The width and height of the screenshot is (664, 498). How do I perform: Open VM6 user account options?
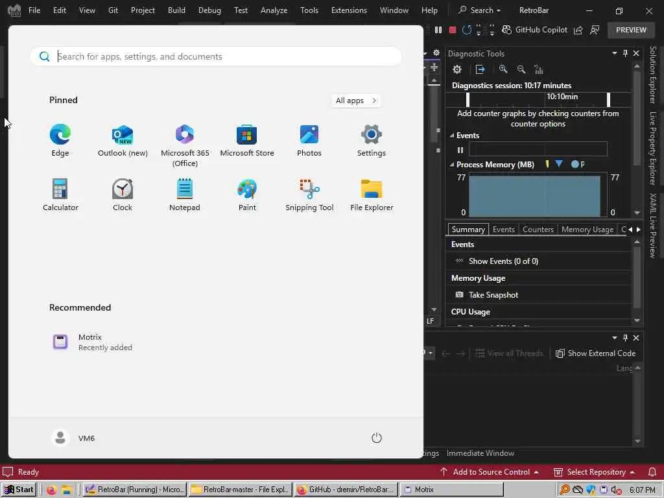coord(73,438)
